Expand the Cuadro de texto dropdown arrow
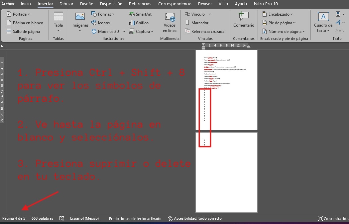The image size is (349, 224). click(x=328, y=31)
